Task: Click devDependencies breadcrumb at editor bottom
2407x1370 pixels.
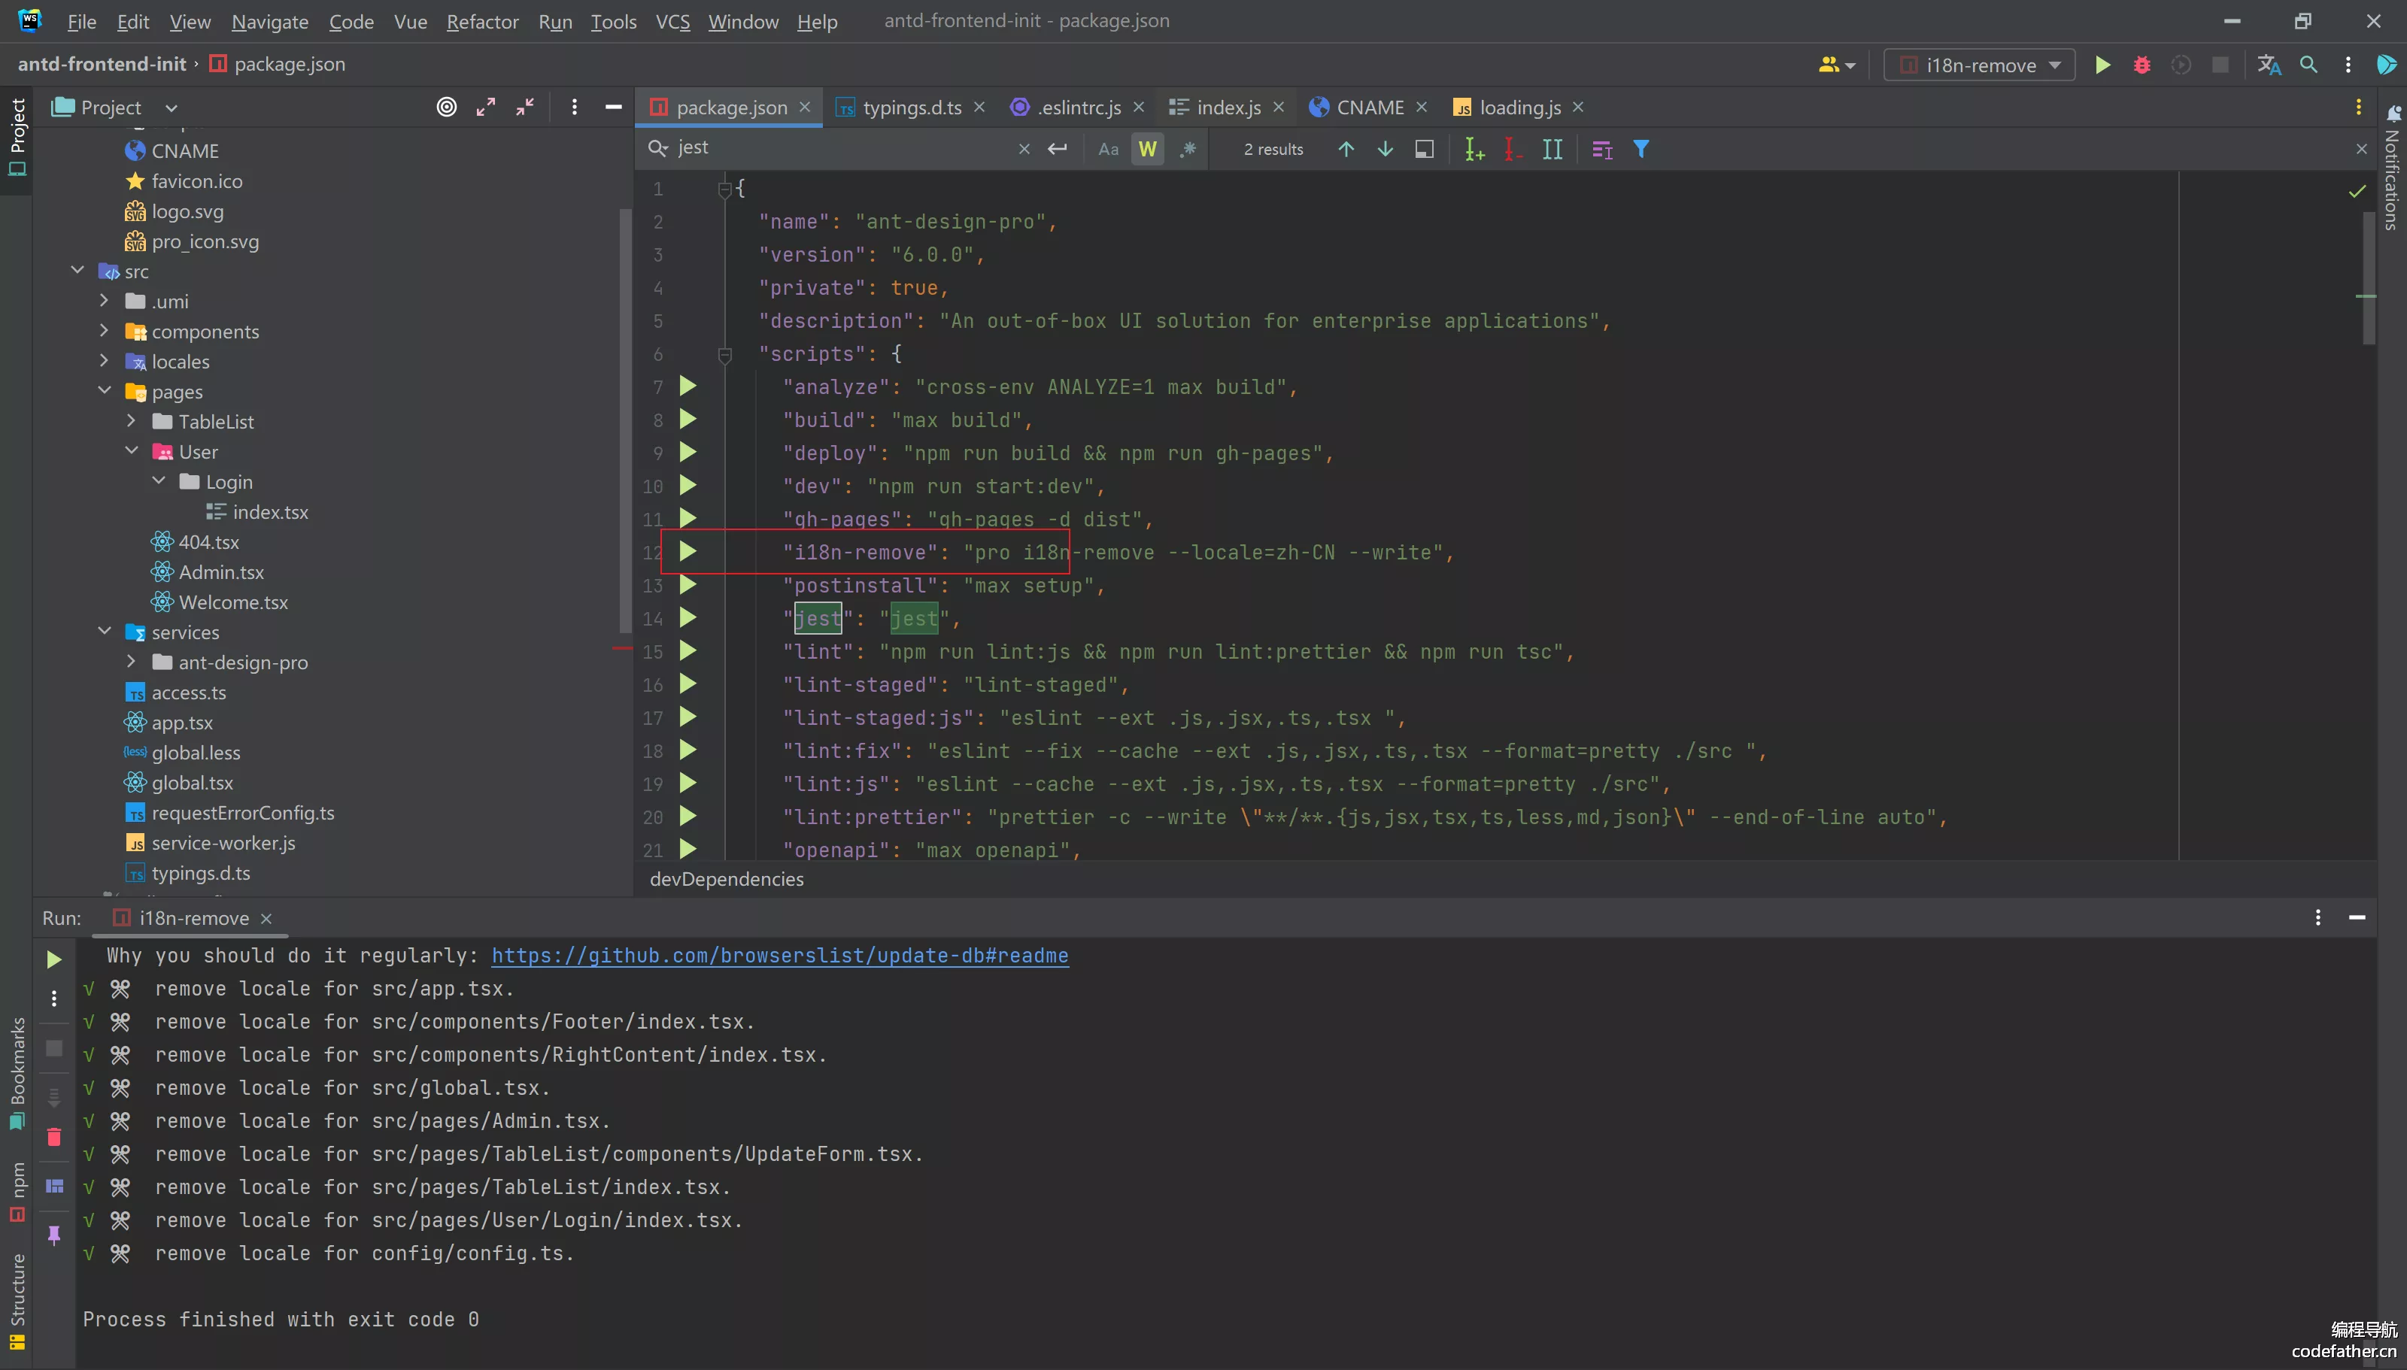Action: 727,879
